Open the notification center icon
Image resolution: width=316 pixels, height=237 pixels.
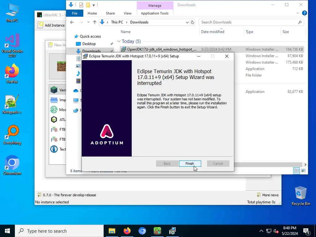click(306, 231)
